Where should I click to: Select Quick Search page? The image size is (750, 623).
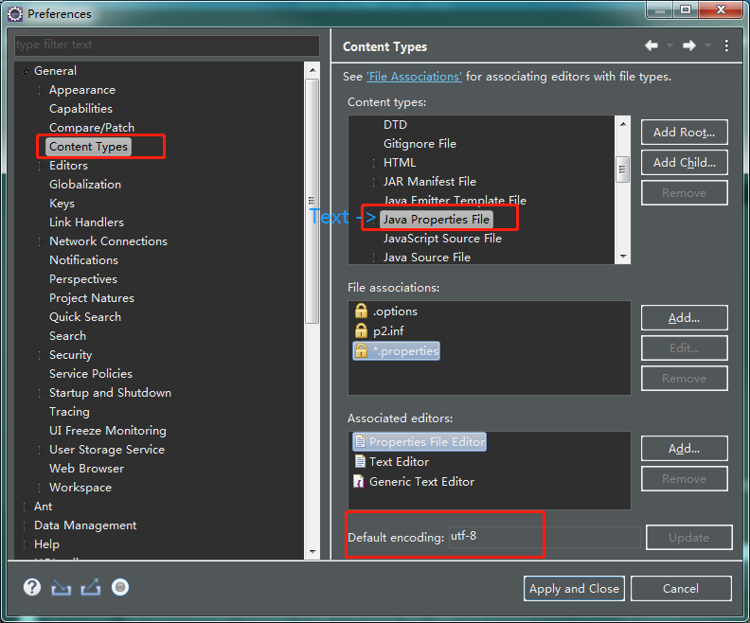pos(85,317)
